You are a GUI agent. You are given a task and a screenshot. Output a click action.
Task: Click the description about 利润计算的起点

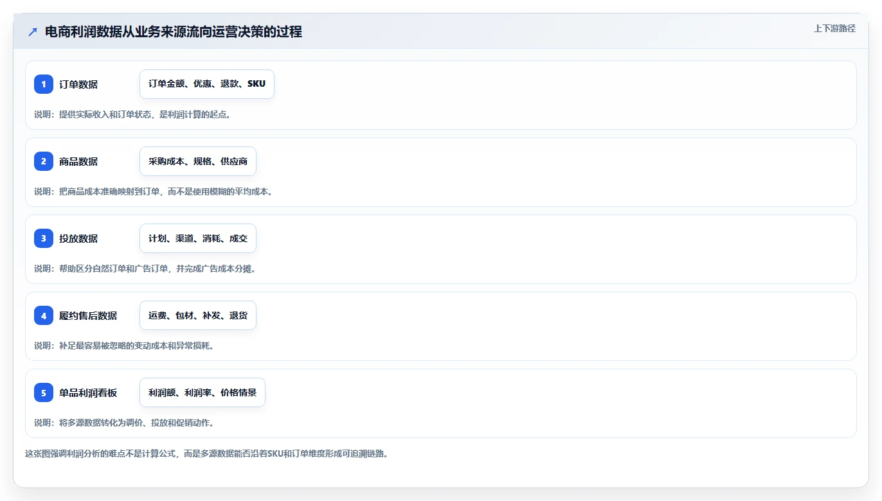pos(132,114)
